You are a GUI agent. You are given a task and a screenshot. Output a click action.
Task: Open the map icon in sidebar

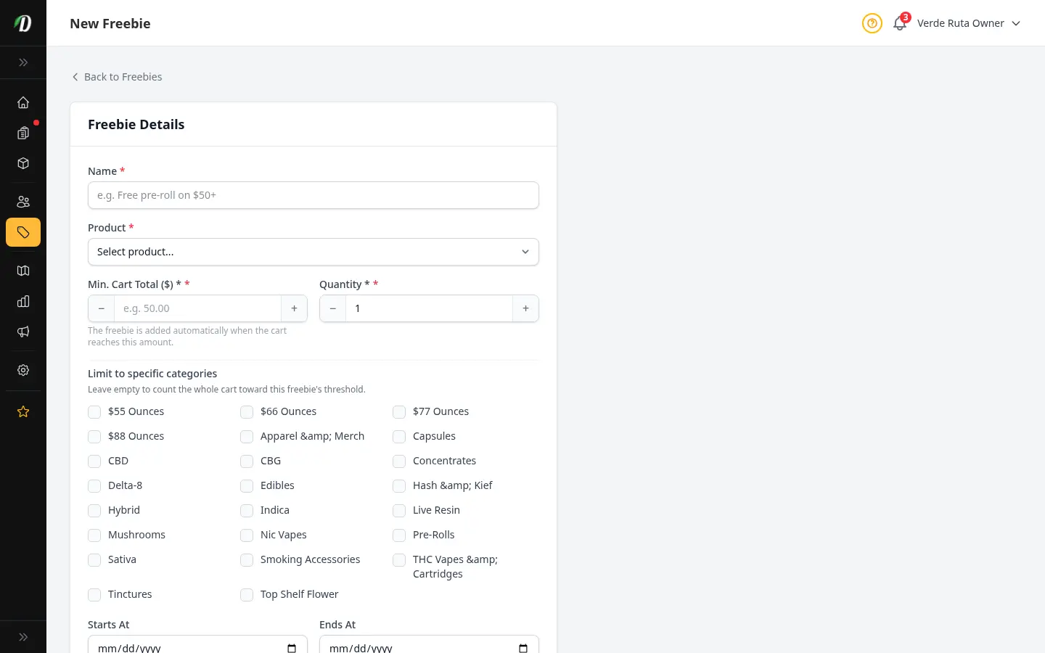23,271
